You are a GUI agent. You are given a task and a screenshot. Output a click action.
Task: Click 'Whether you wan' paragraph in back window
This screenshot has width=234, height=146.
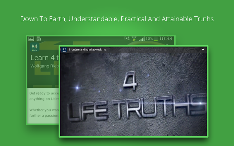pos(44,113)
